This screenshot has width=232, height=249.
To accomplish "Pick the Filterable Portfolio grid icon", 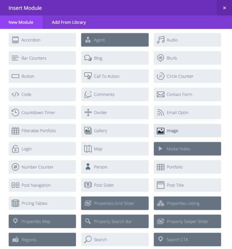I will 16,131.
